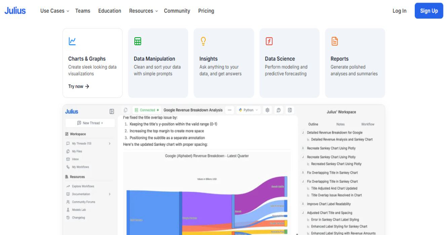Open Teams in the top navigation
Image resolution: width=448 pixels, height=235 pixels.
point(83,11)
